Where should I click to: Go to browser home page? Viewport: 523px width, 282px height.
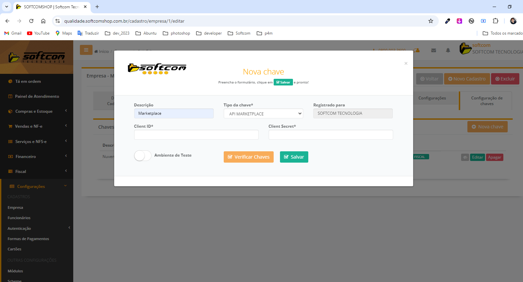pos(43,21)
